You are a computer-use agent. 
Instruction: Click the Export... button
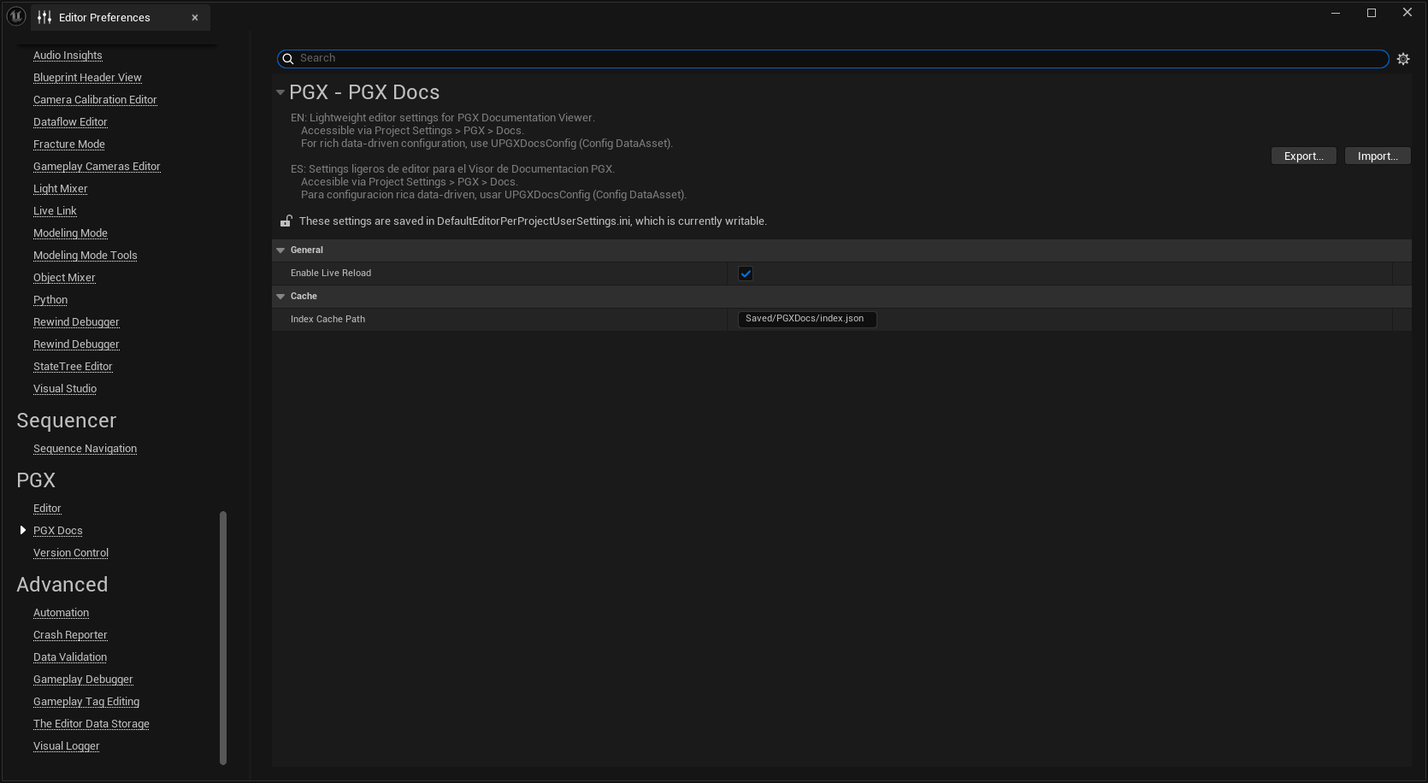[1304, 156]
